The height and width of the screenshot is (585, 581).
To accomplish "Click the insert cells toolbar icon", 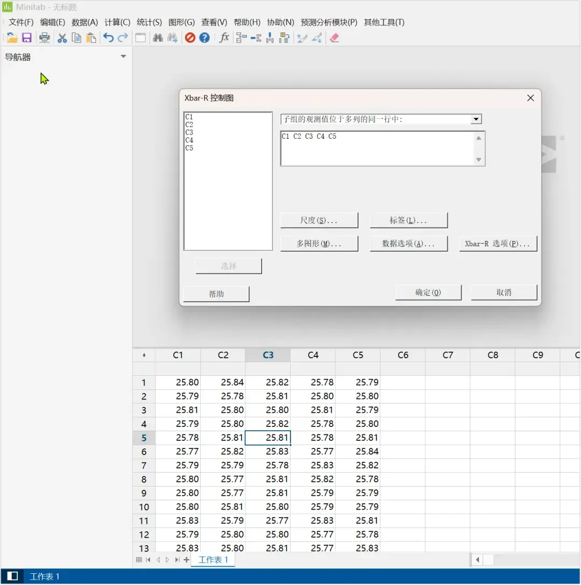I will 241,38.
